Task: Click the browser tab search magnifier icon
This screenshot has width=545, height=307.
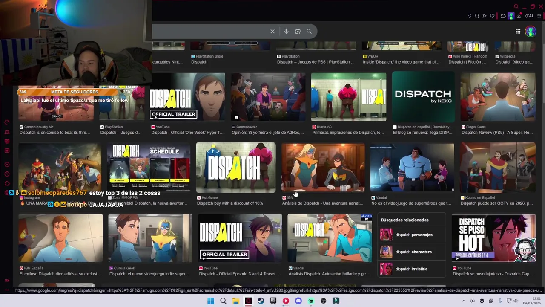Action: 516,6
